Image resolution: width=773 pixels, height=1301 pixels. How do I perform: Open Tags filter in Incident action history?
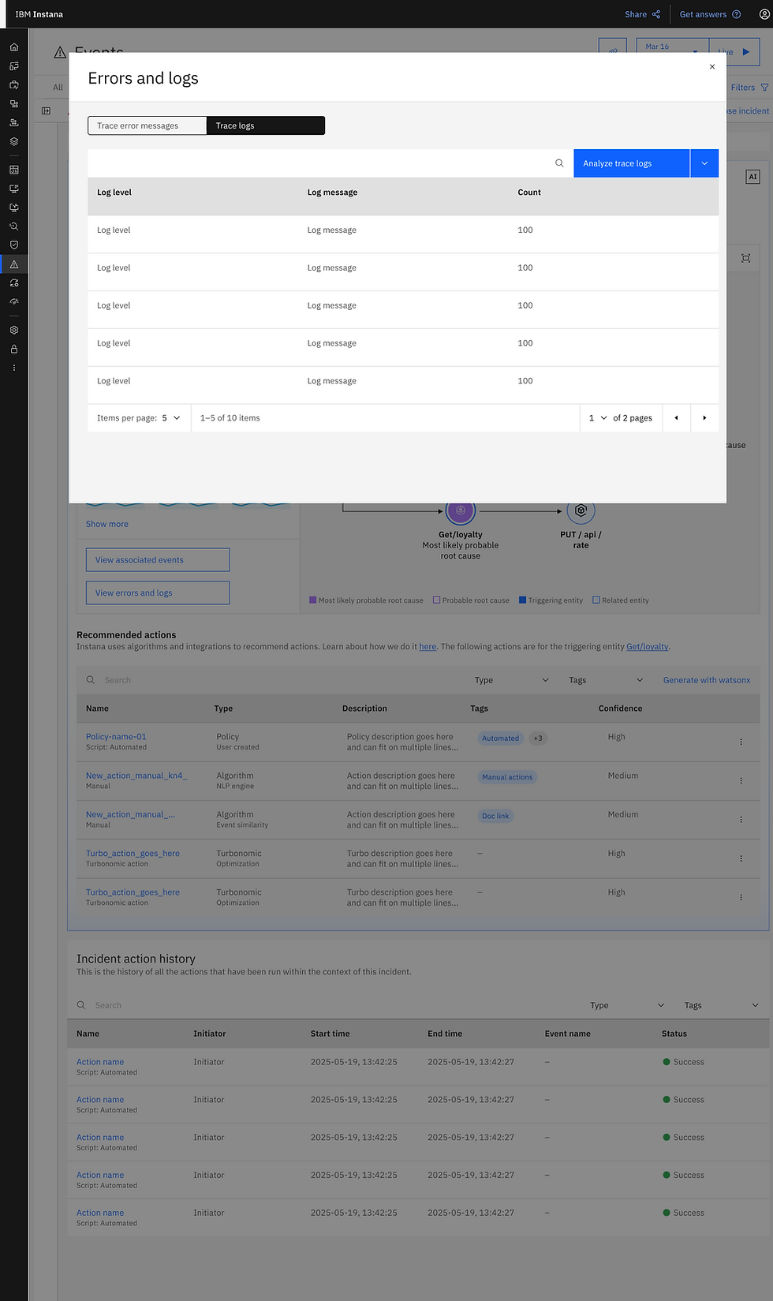(721, 1005)
